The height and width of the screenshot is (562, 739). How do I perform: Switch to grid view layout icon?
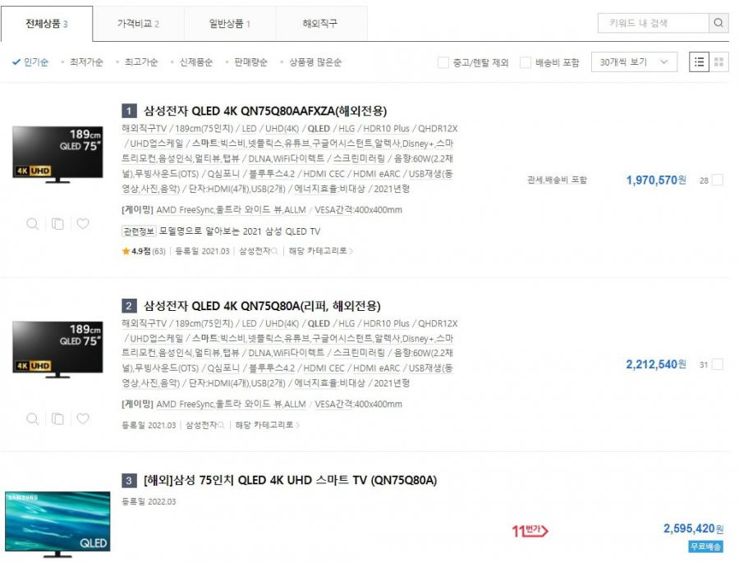[718, 62]
